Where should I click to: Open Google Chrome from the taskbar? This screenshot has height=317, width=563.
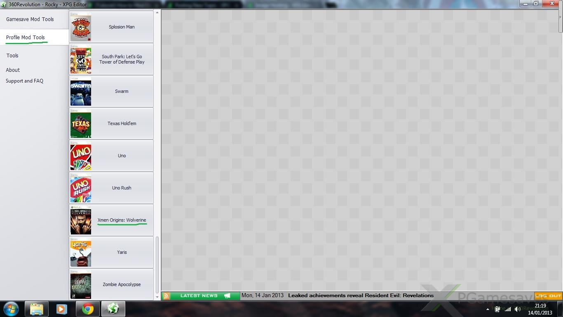(87, 309)
